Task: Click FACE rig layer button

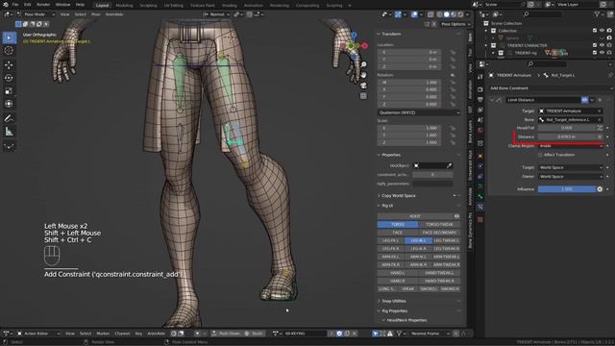Action: (398, 233)
